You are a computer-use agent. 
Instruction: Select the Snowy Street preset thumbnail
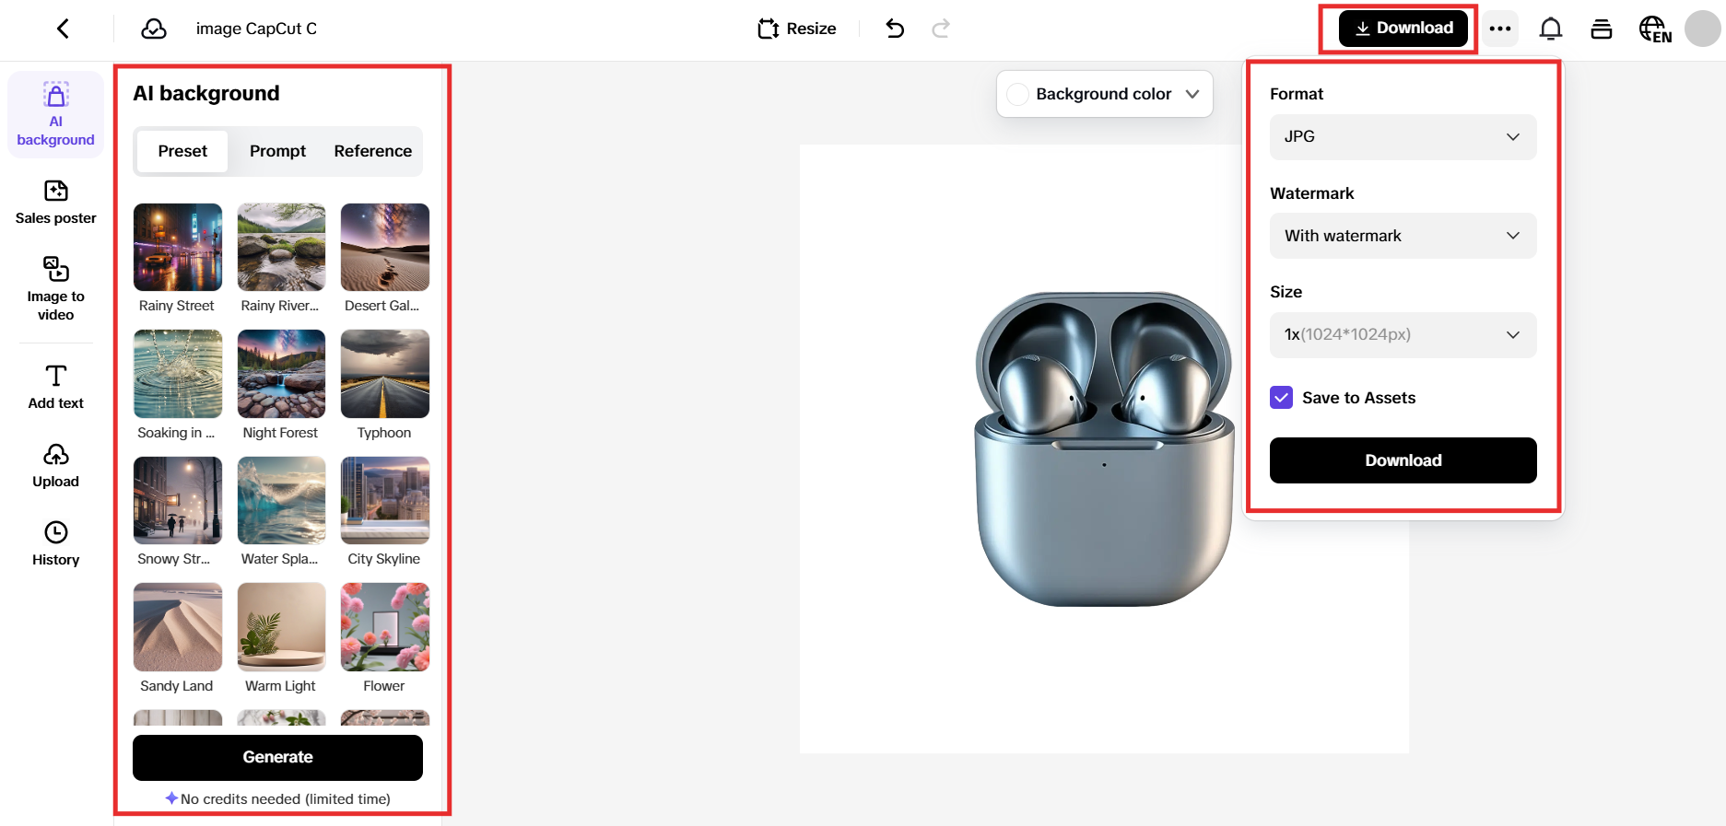click(x=178, y=500)
